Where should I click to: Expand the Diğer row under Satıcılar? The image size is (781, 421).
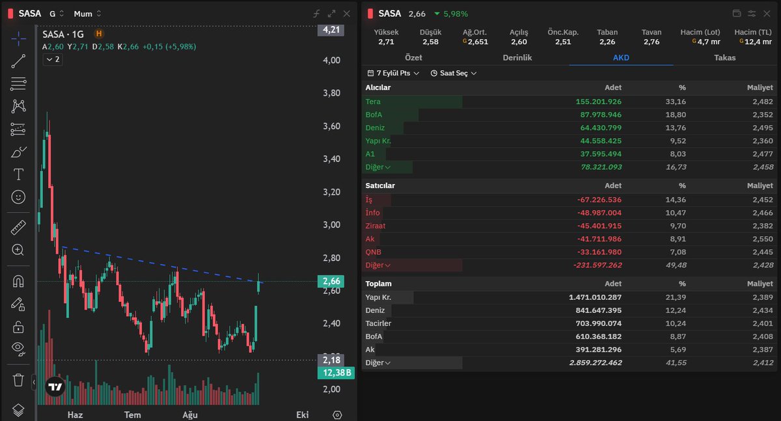coord(378,265)
